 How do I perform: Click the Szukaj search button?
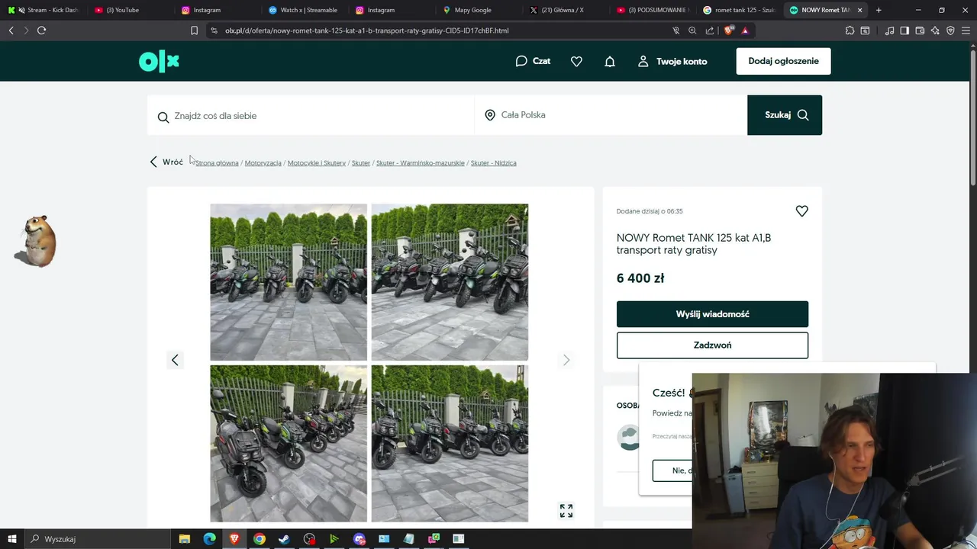(785, 115)
